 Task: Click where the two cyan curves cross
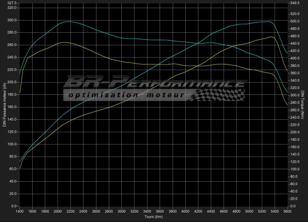coord(198,43)
